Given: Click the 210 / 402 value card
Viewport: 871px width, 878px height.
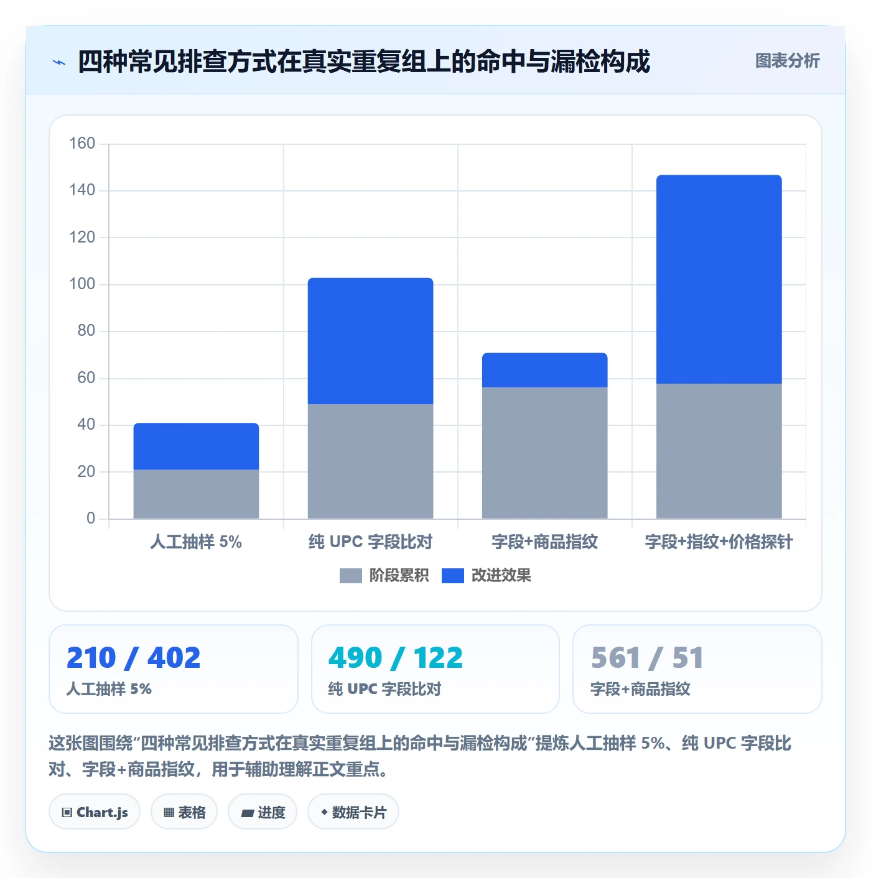Looking at the screenshot, I should point(174,669).
